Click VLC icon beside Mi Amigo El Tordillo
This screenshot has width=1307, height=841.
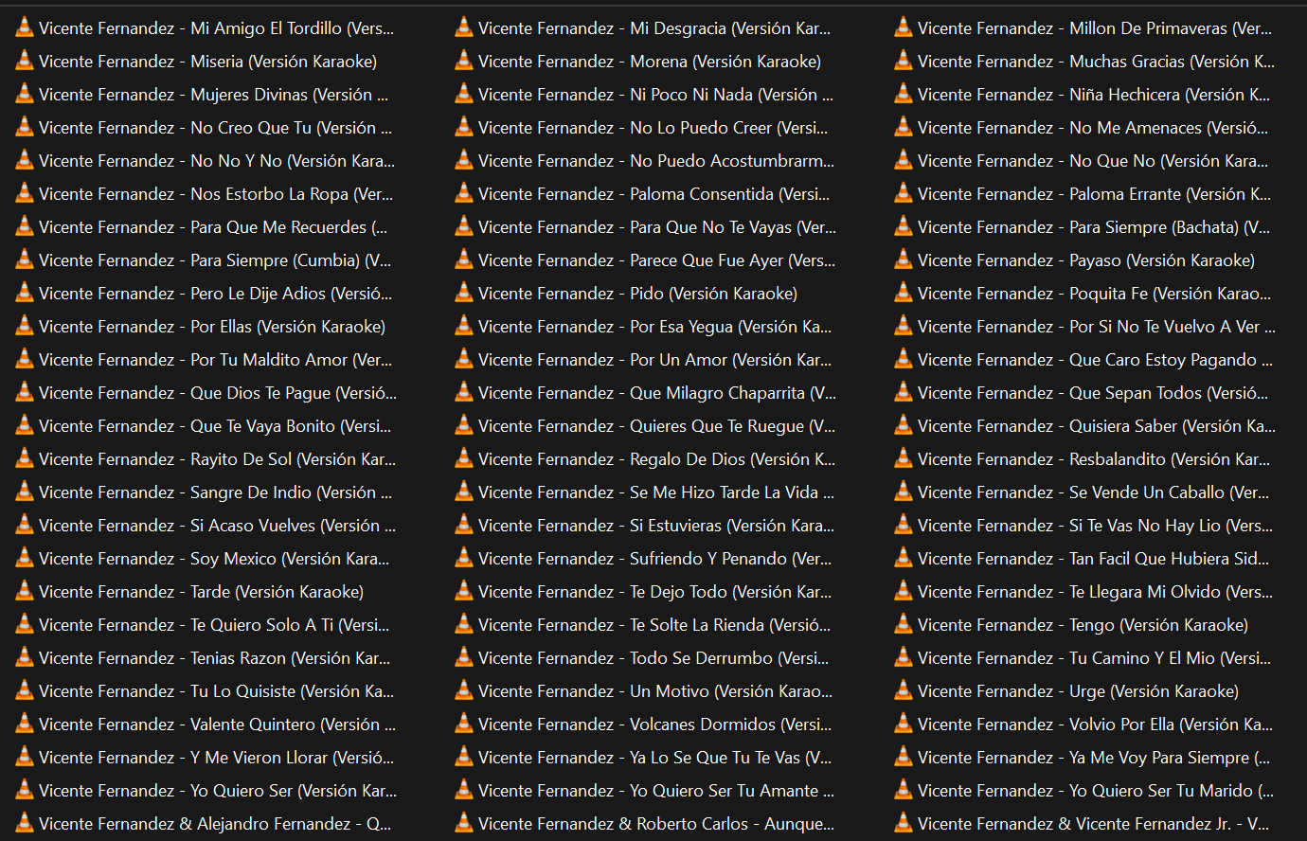tap(25, 28)
